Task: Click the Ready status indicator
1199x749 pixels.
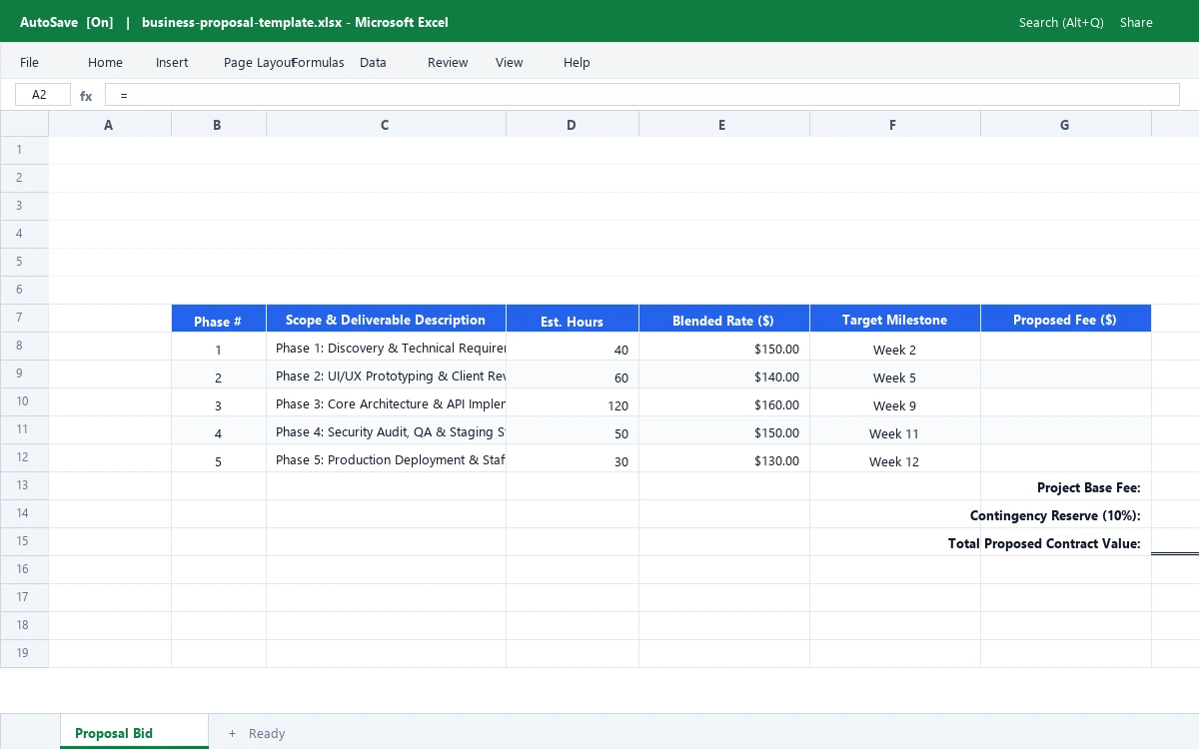Action: click(267, 733)
